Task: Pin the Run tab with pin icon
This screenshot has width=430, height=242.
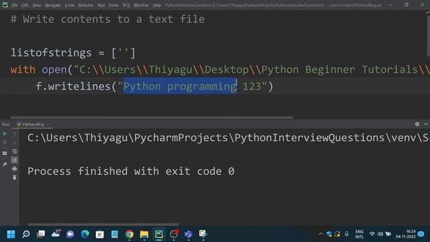Action: pyautogui.click(x=5, y=164)
